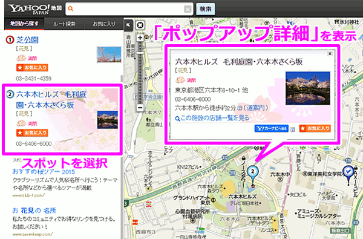Collapse the side panel arrow icon

tap(128, 25)
